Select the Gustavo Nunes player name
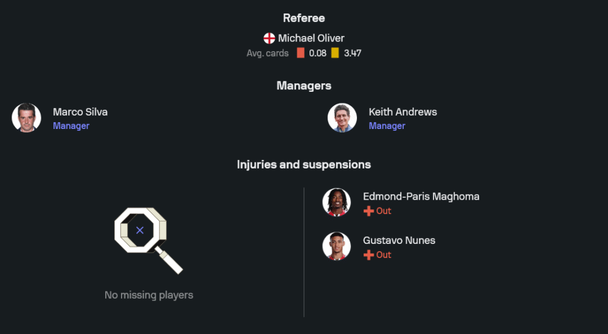The image size is (608, 334). pos(399,240)
